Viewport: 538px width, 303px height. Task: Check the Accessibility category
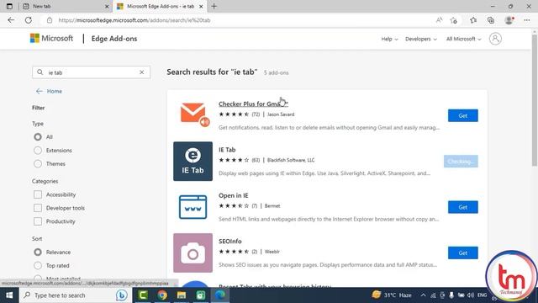[x=38, y=194]
